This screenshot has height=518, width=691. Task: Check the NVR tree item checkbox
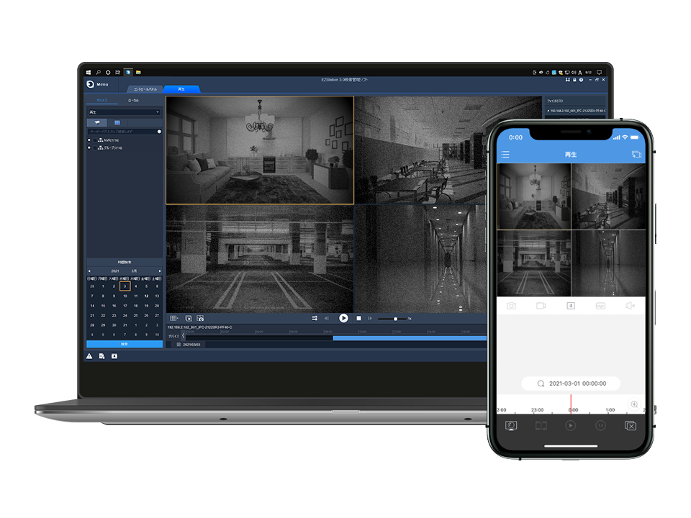(x=95, y=140)
